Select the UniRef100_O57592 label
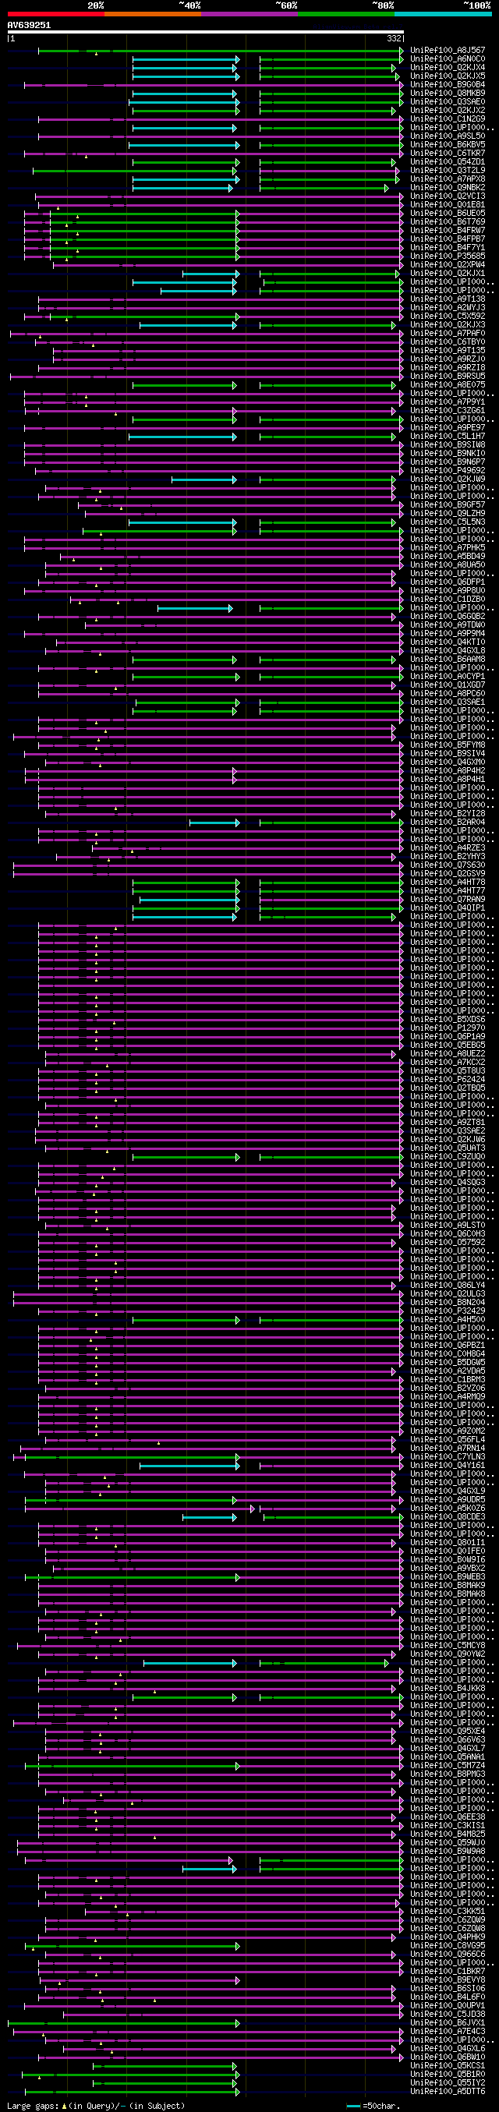Image resolution: width=499 pixels, height=2112 pixels. coord(448,1242)
